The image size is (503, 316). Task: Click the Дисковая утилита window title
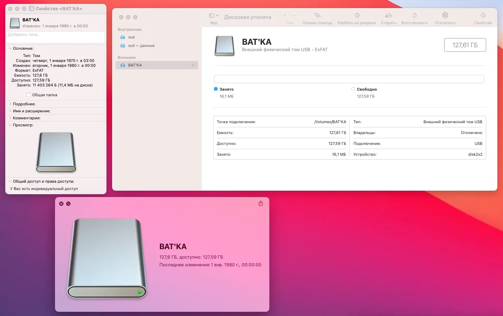pos(248,17)
